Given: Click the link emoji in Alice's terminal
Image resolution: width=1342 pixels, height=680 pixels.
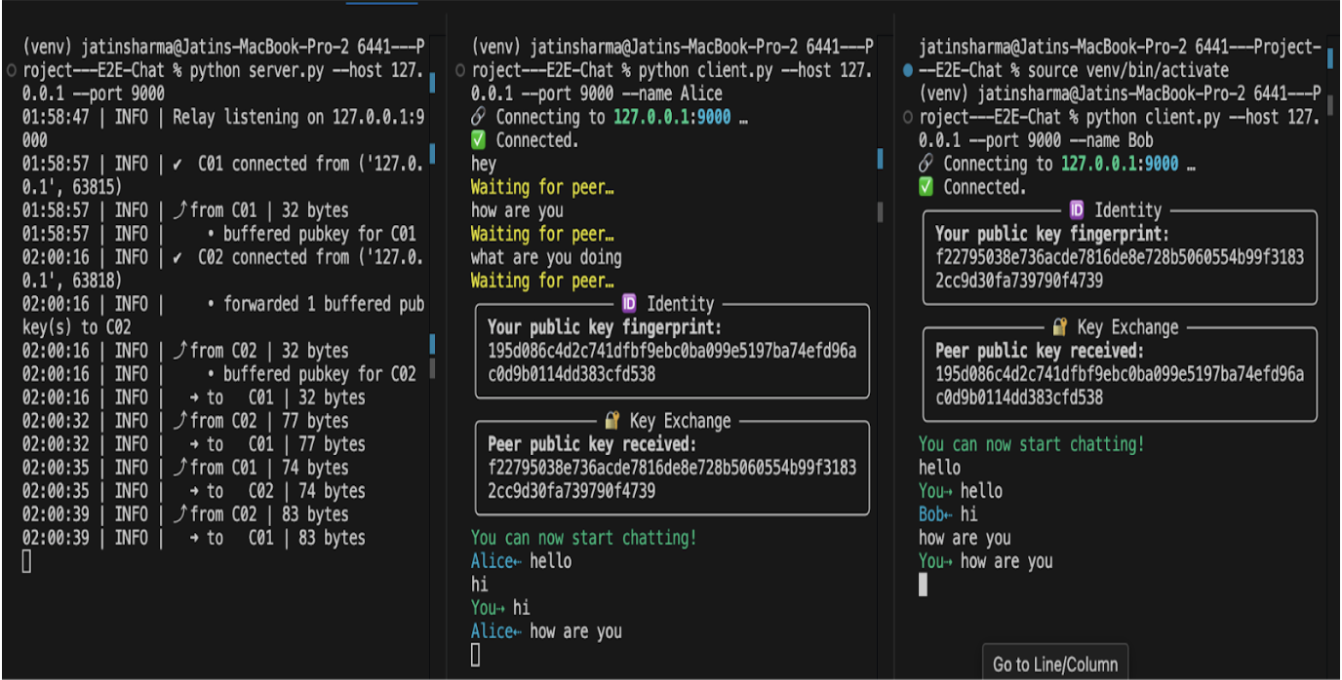Looking at the screenshot, I should pyautogui.click(x=478, y=117).
